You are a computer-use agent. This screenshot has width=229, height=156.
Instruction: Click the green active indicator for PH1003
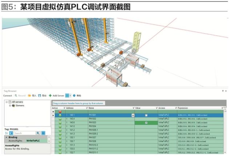[x=60, y=123]
